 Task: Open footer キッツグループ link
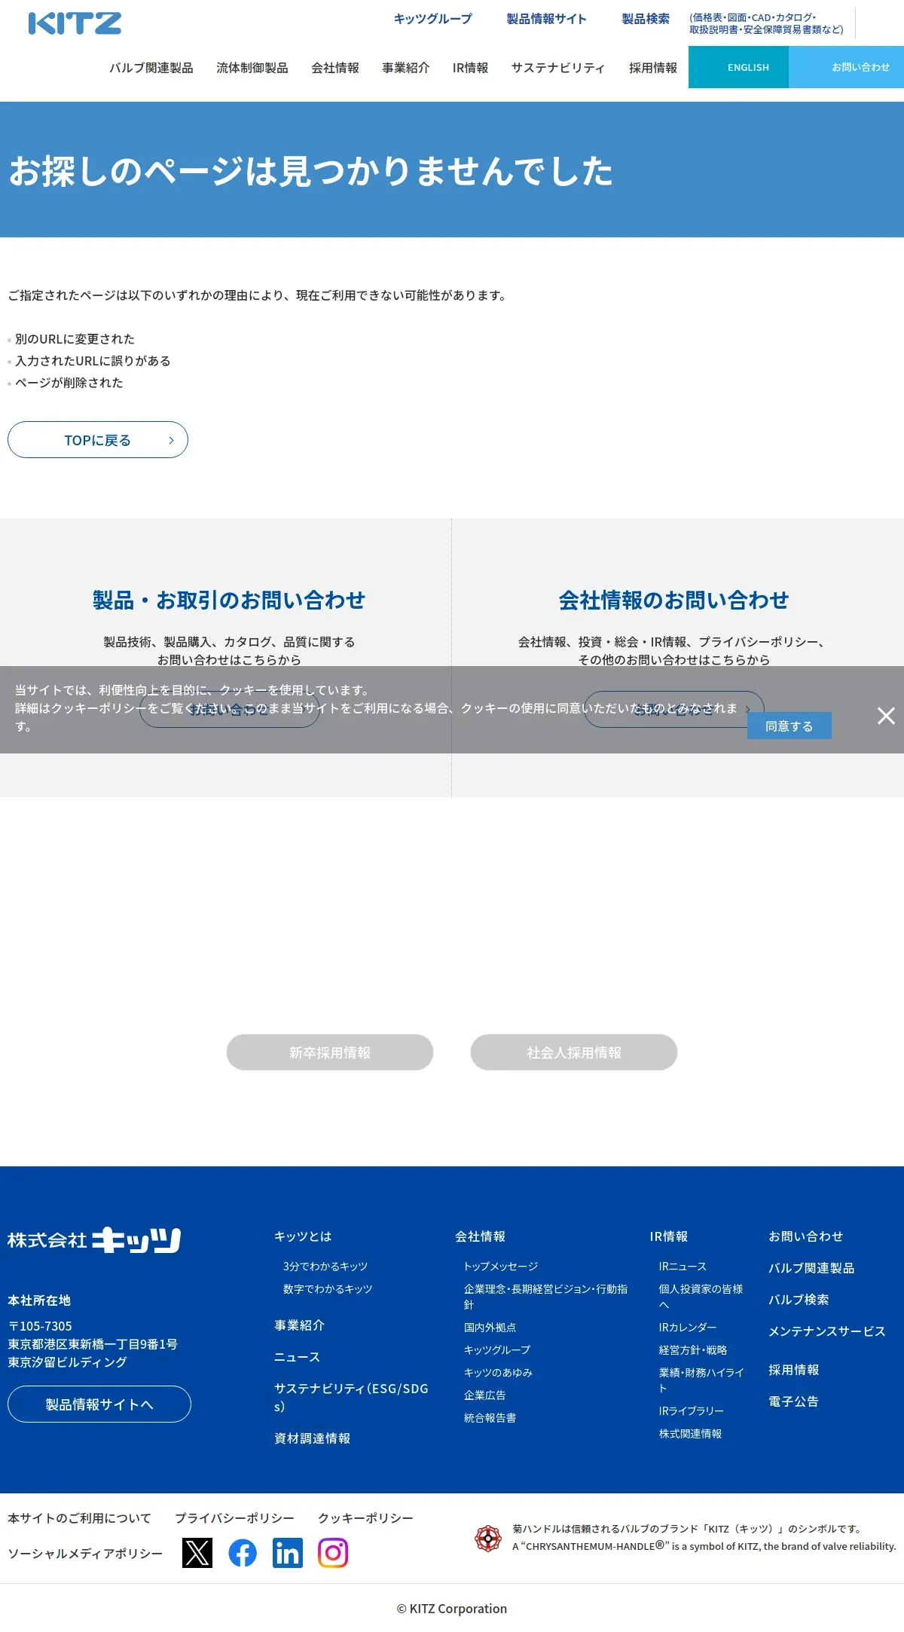(x=497, y=1350)
